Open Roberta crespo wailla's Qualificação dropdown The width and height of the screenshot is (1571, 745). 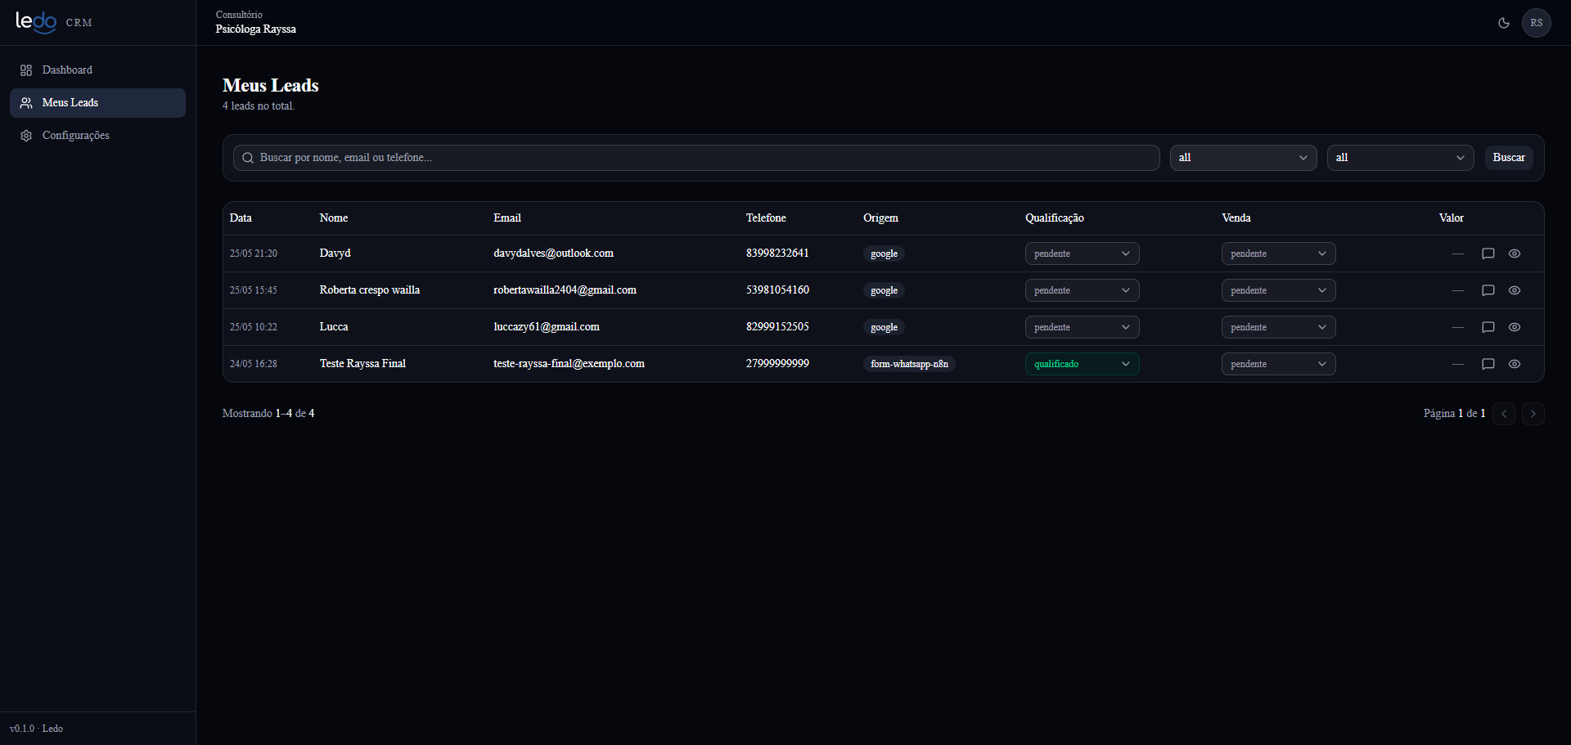1083,290
